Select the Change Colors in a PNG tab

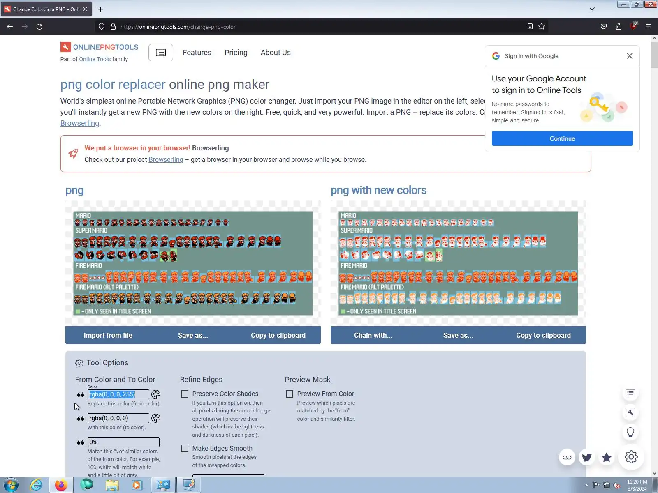pos(46,9)
